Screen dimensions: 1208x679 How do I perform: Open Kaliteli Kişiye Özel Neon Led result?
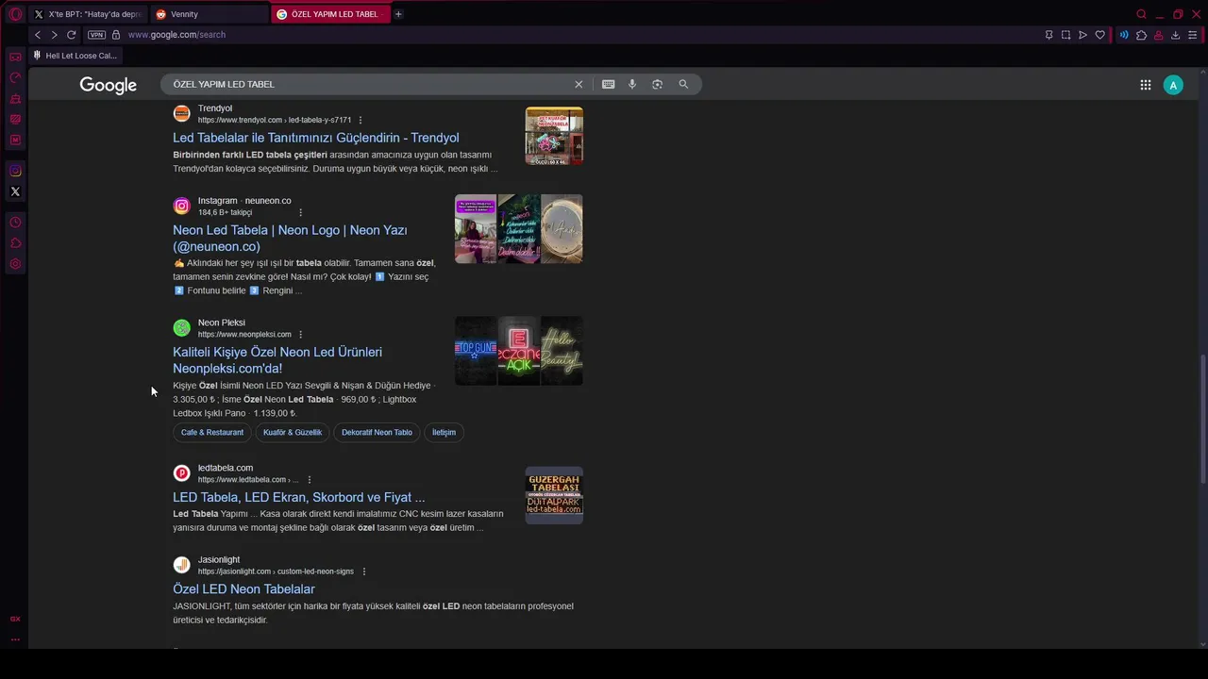(x=277, y=360)
